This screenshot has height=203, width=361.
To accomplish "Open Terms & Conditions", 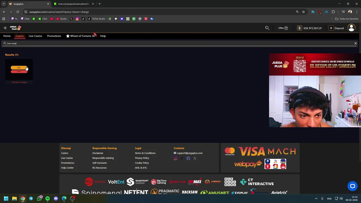I will coord(145,153).
